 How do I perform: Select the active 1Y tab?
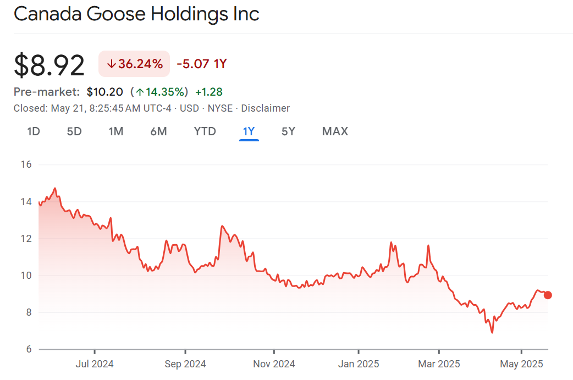click(249, 131)
